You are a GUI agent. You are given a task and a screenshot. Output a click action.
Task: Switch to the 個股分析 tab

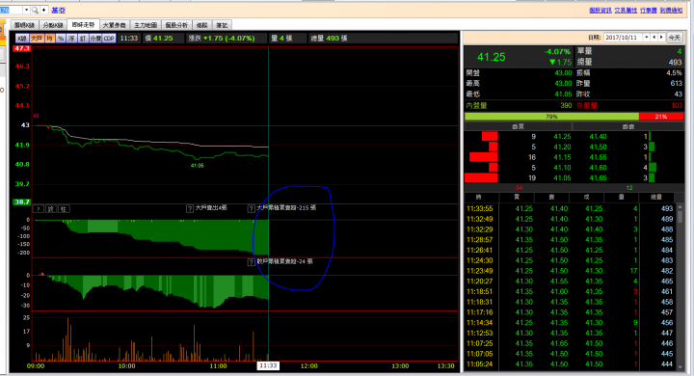click(176, 25)
